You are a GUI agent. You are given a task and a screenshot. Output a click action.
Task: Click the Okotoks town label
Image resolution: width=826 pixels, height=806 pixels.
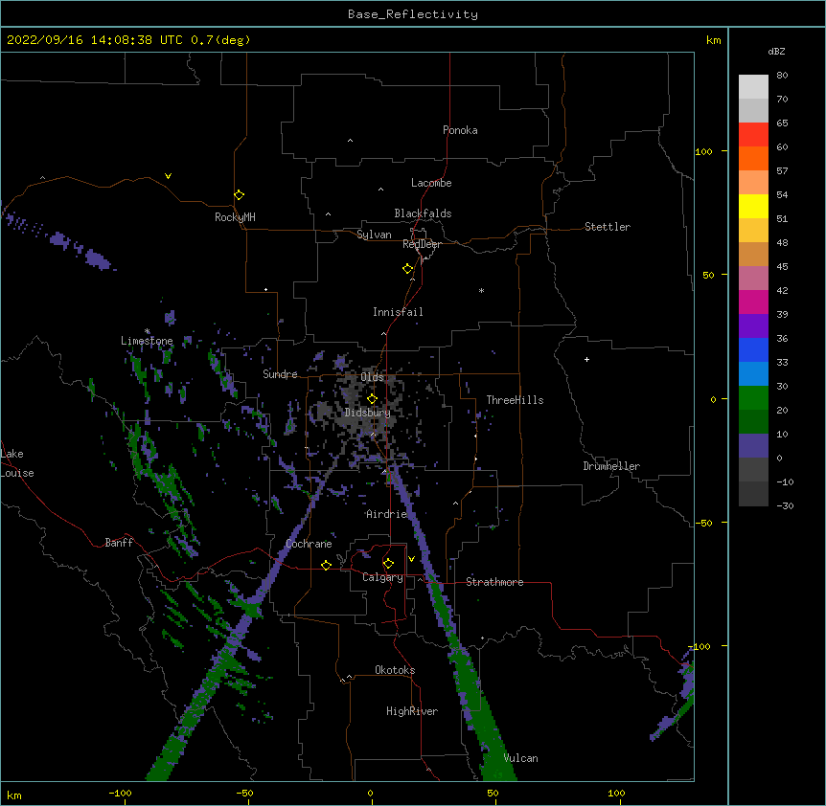(x=395, y=670)
